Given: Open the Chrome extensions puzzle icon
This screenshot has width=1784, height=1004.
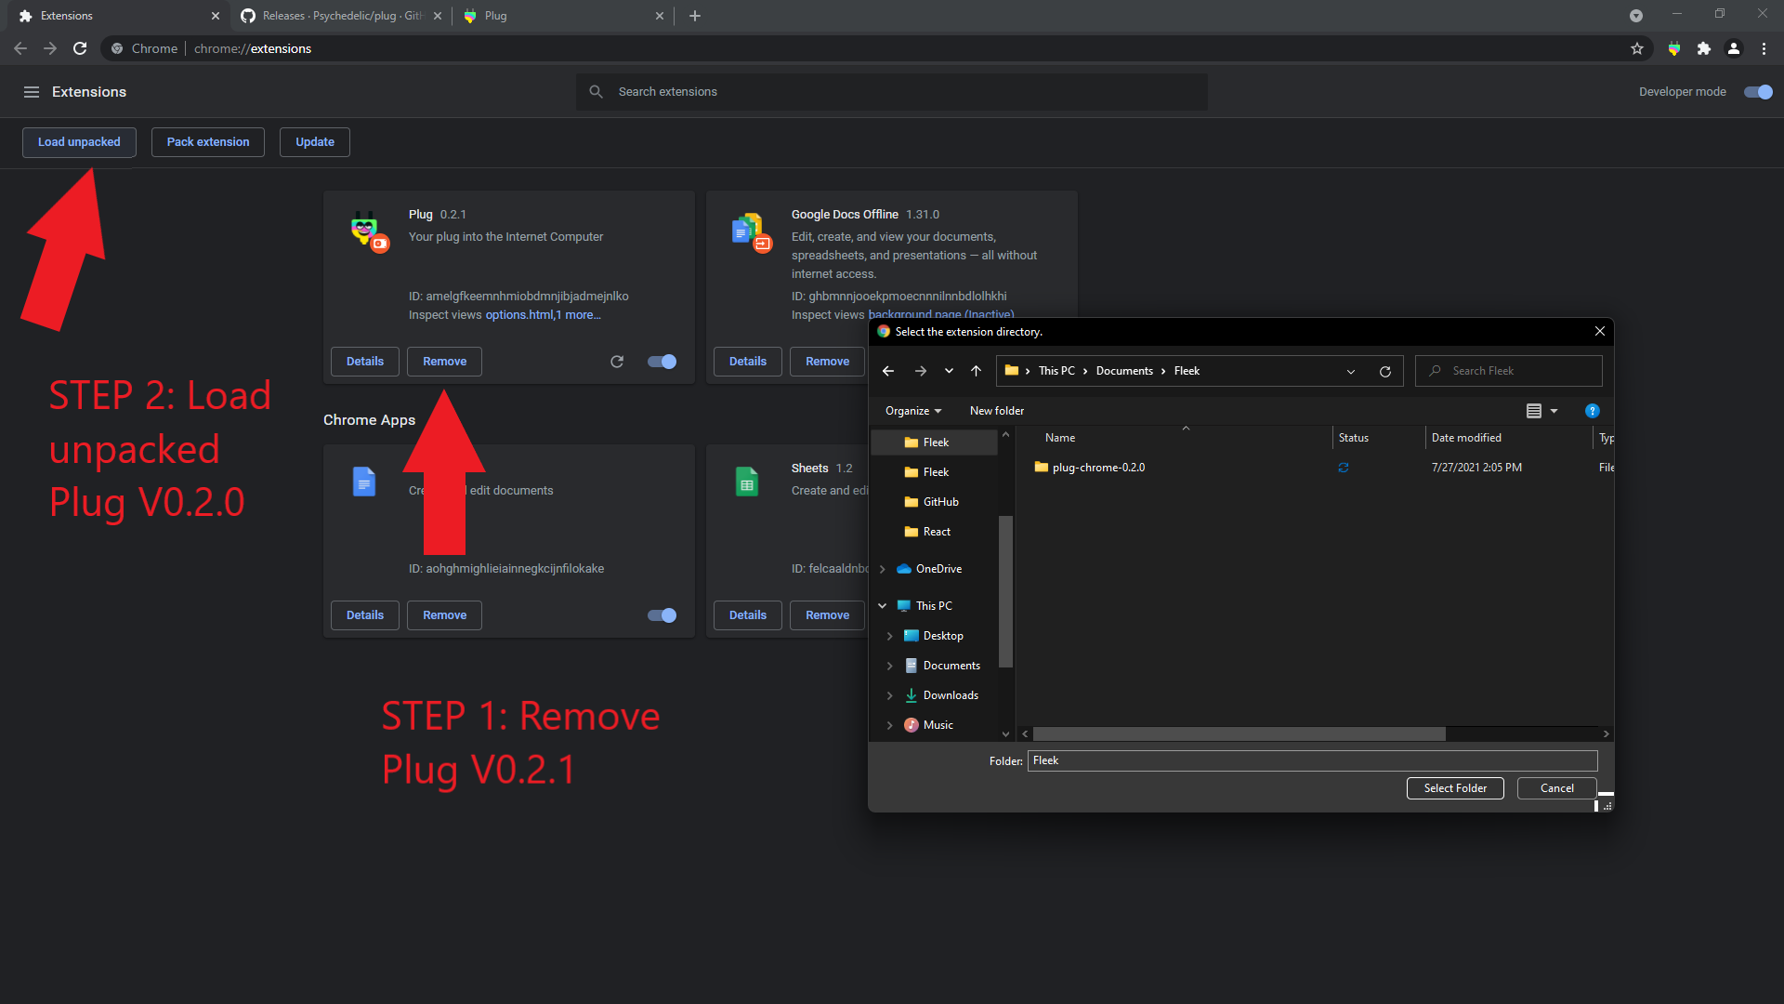Looking at the screenshot, I should tap(1704, 48).
